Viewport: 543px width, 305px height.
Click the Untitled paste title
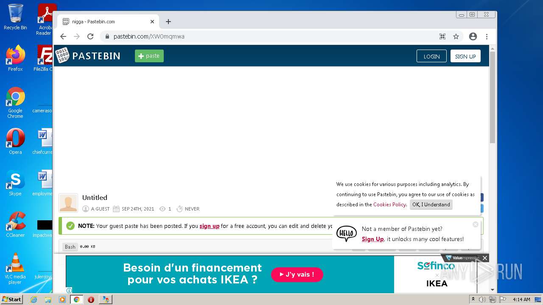(x=95, y=198)
